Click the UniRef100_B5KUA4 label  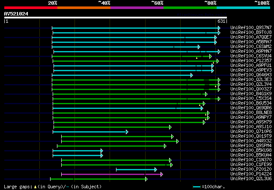(251, 155)
